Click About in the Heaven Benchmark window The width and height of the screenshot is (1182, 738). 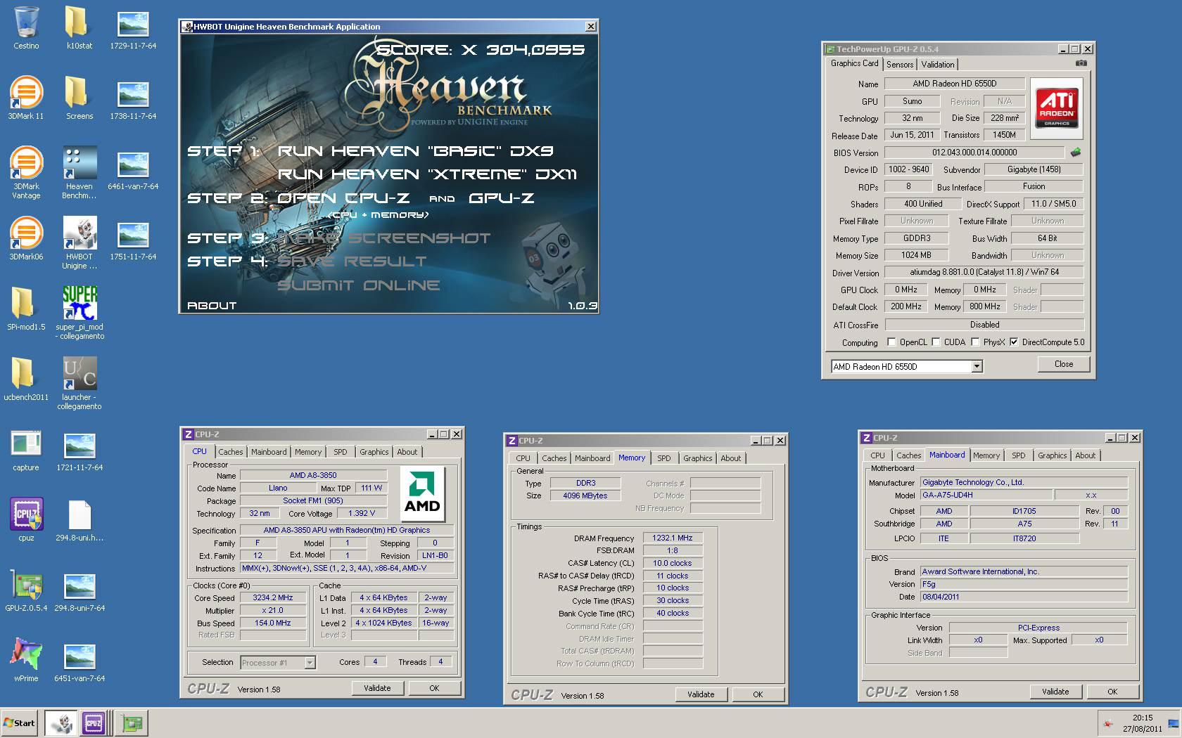pos(212,306)
